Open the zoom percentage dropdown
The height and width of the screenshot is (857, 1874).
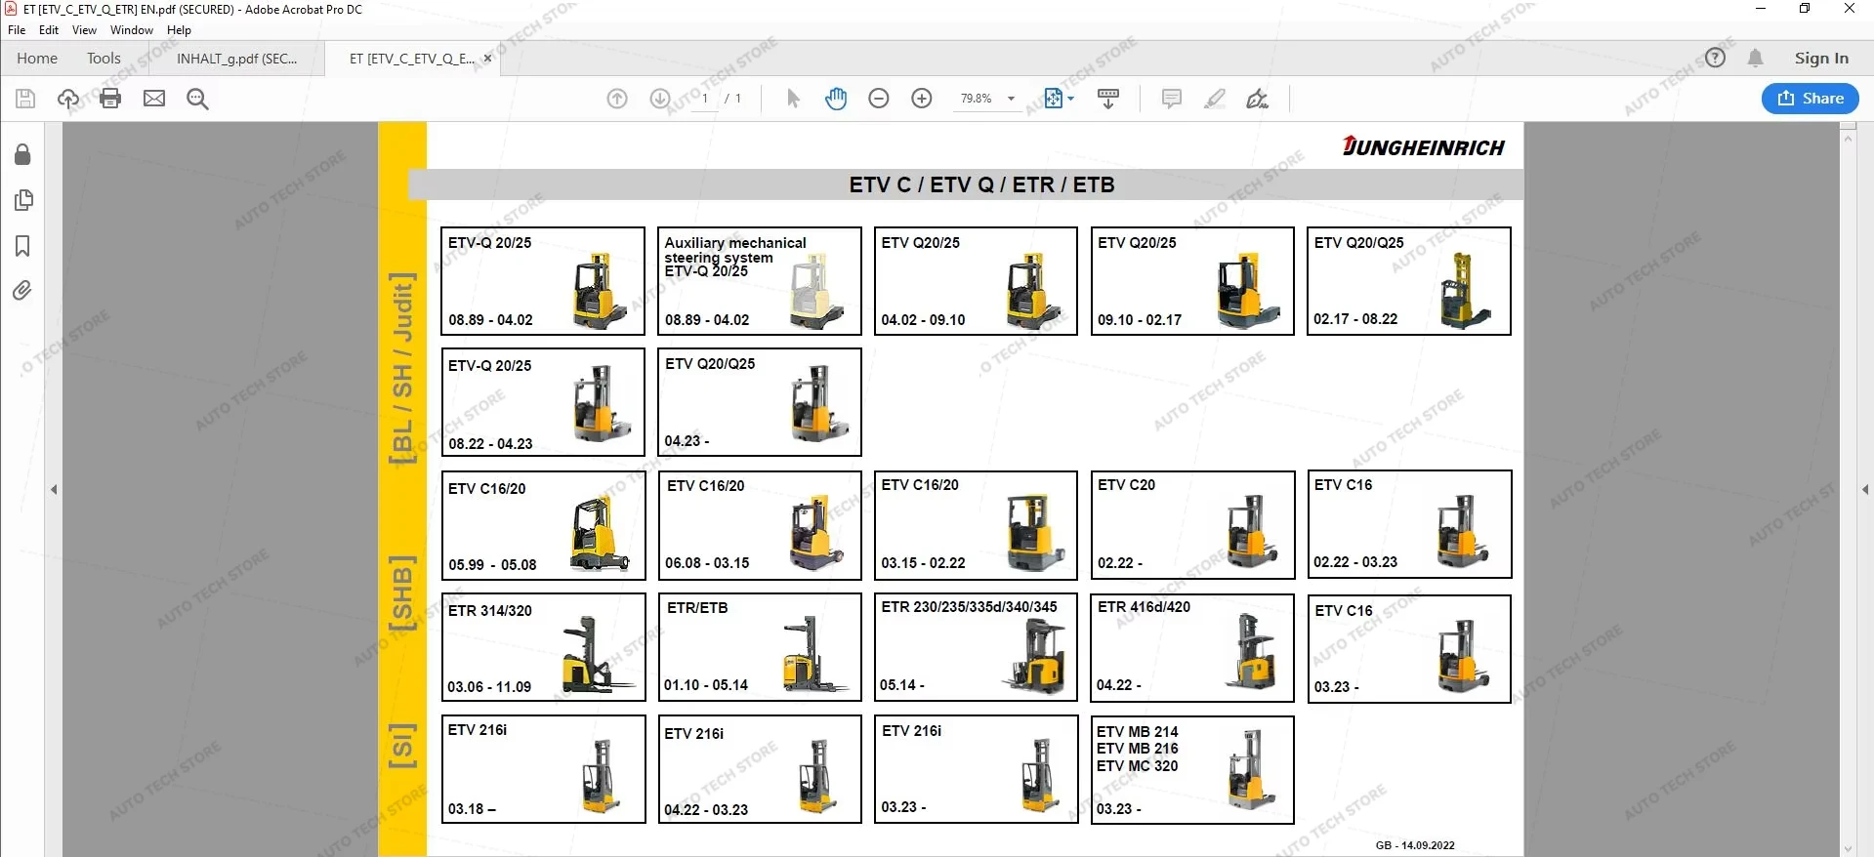[1011, 99]
